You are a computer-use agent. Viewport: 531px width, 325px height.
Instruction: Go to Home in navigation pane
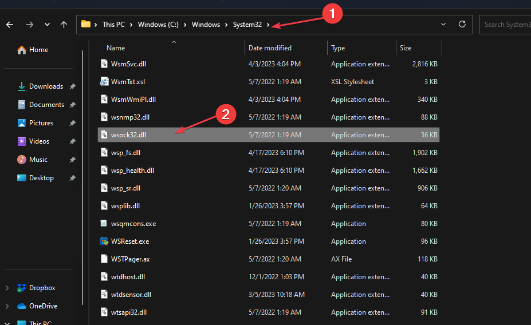tap(38, 50)
